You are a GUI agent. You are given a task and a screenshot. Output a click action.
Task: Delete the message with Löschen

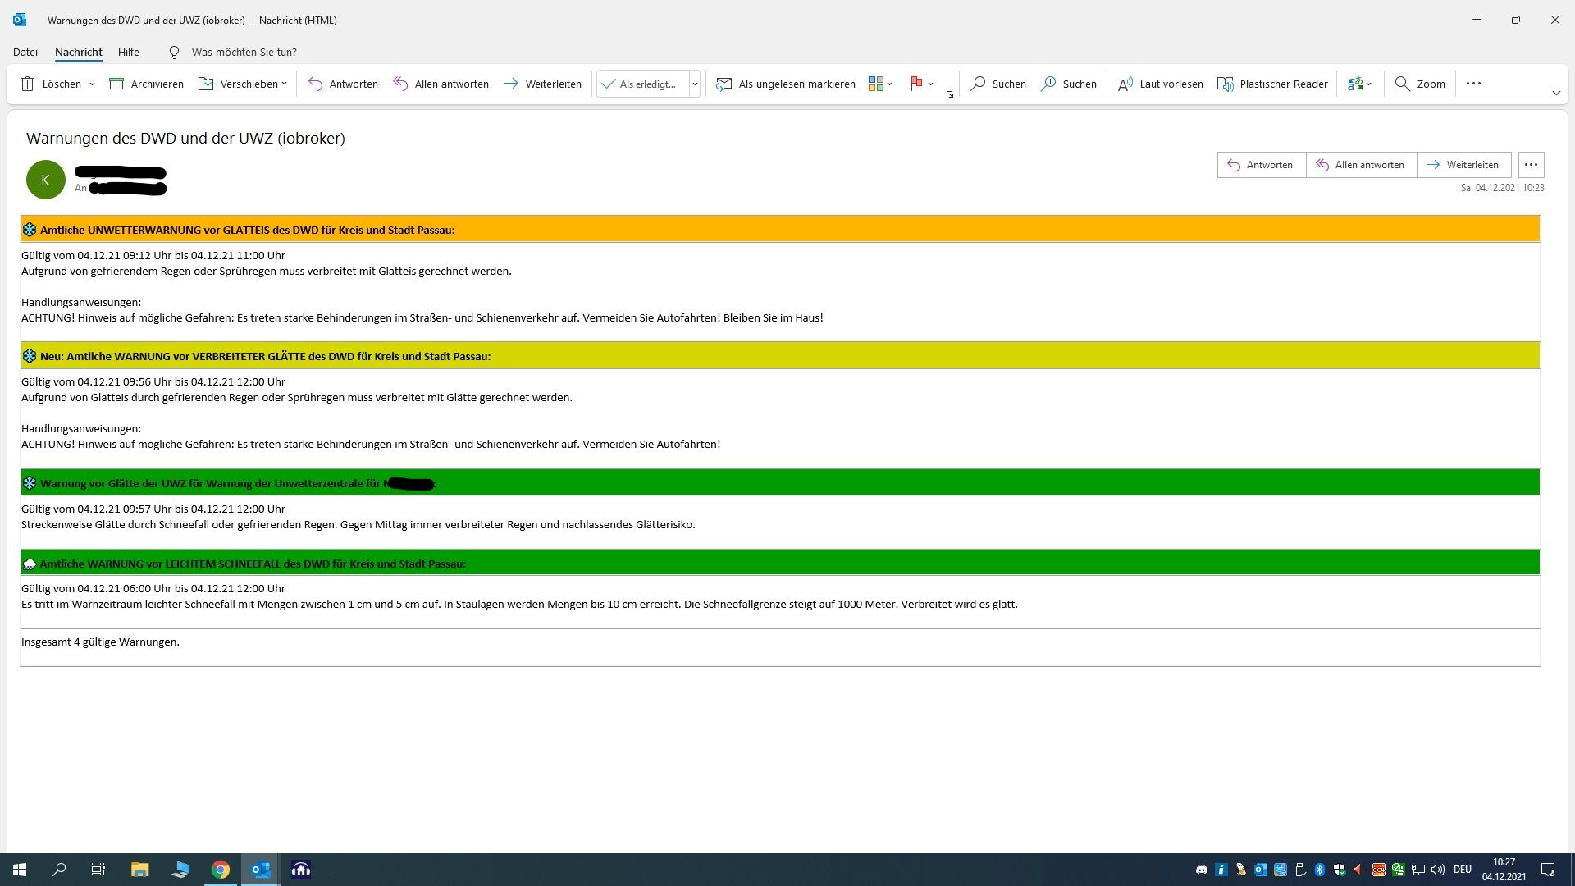pyautogui.click(x=51, y=84)
